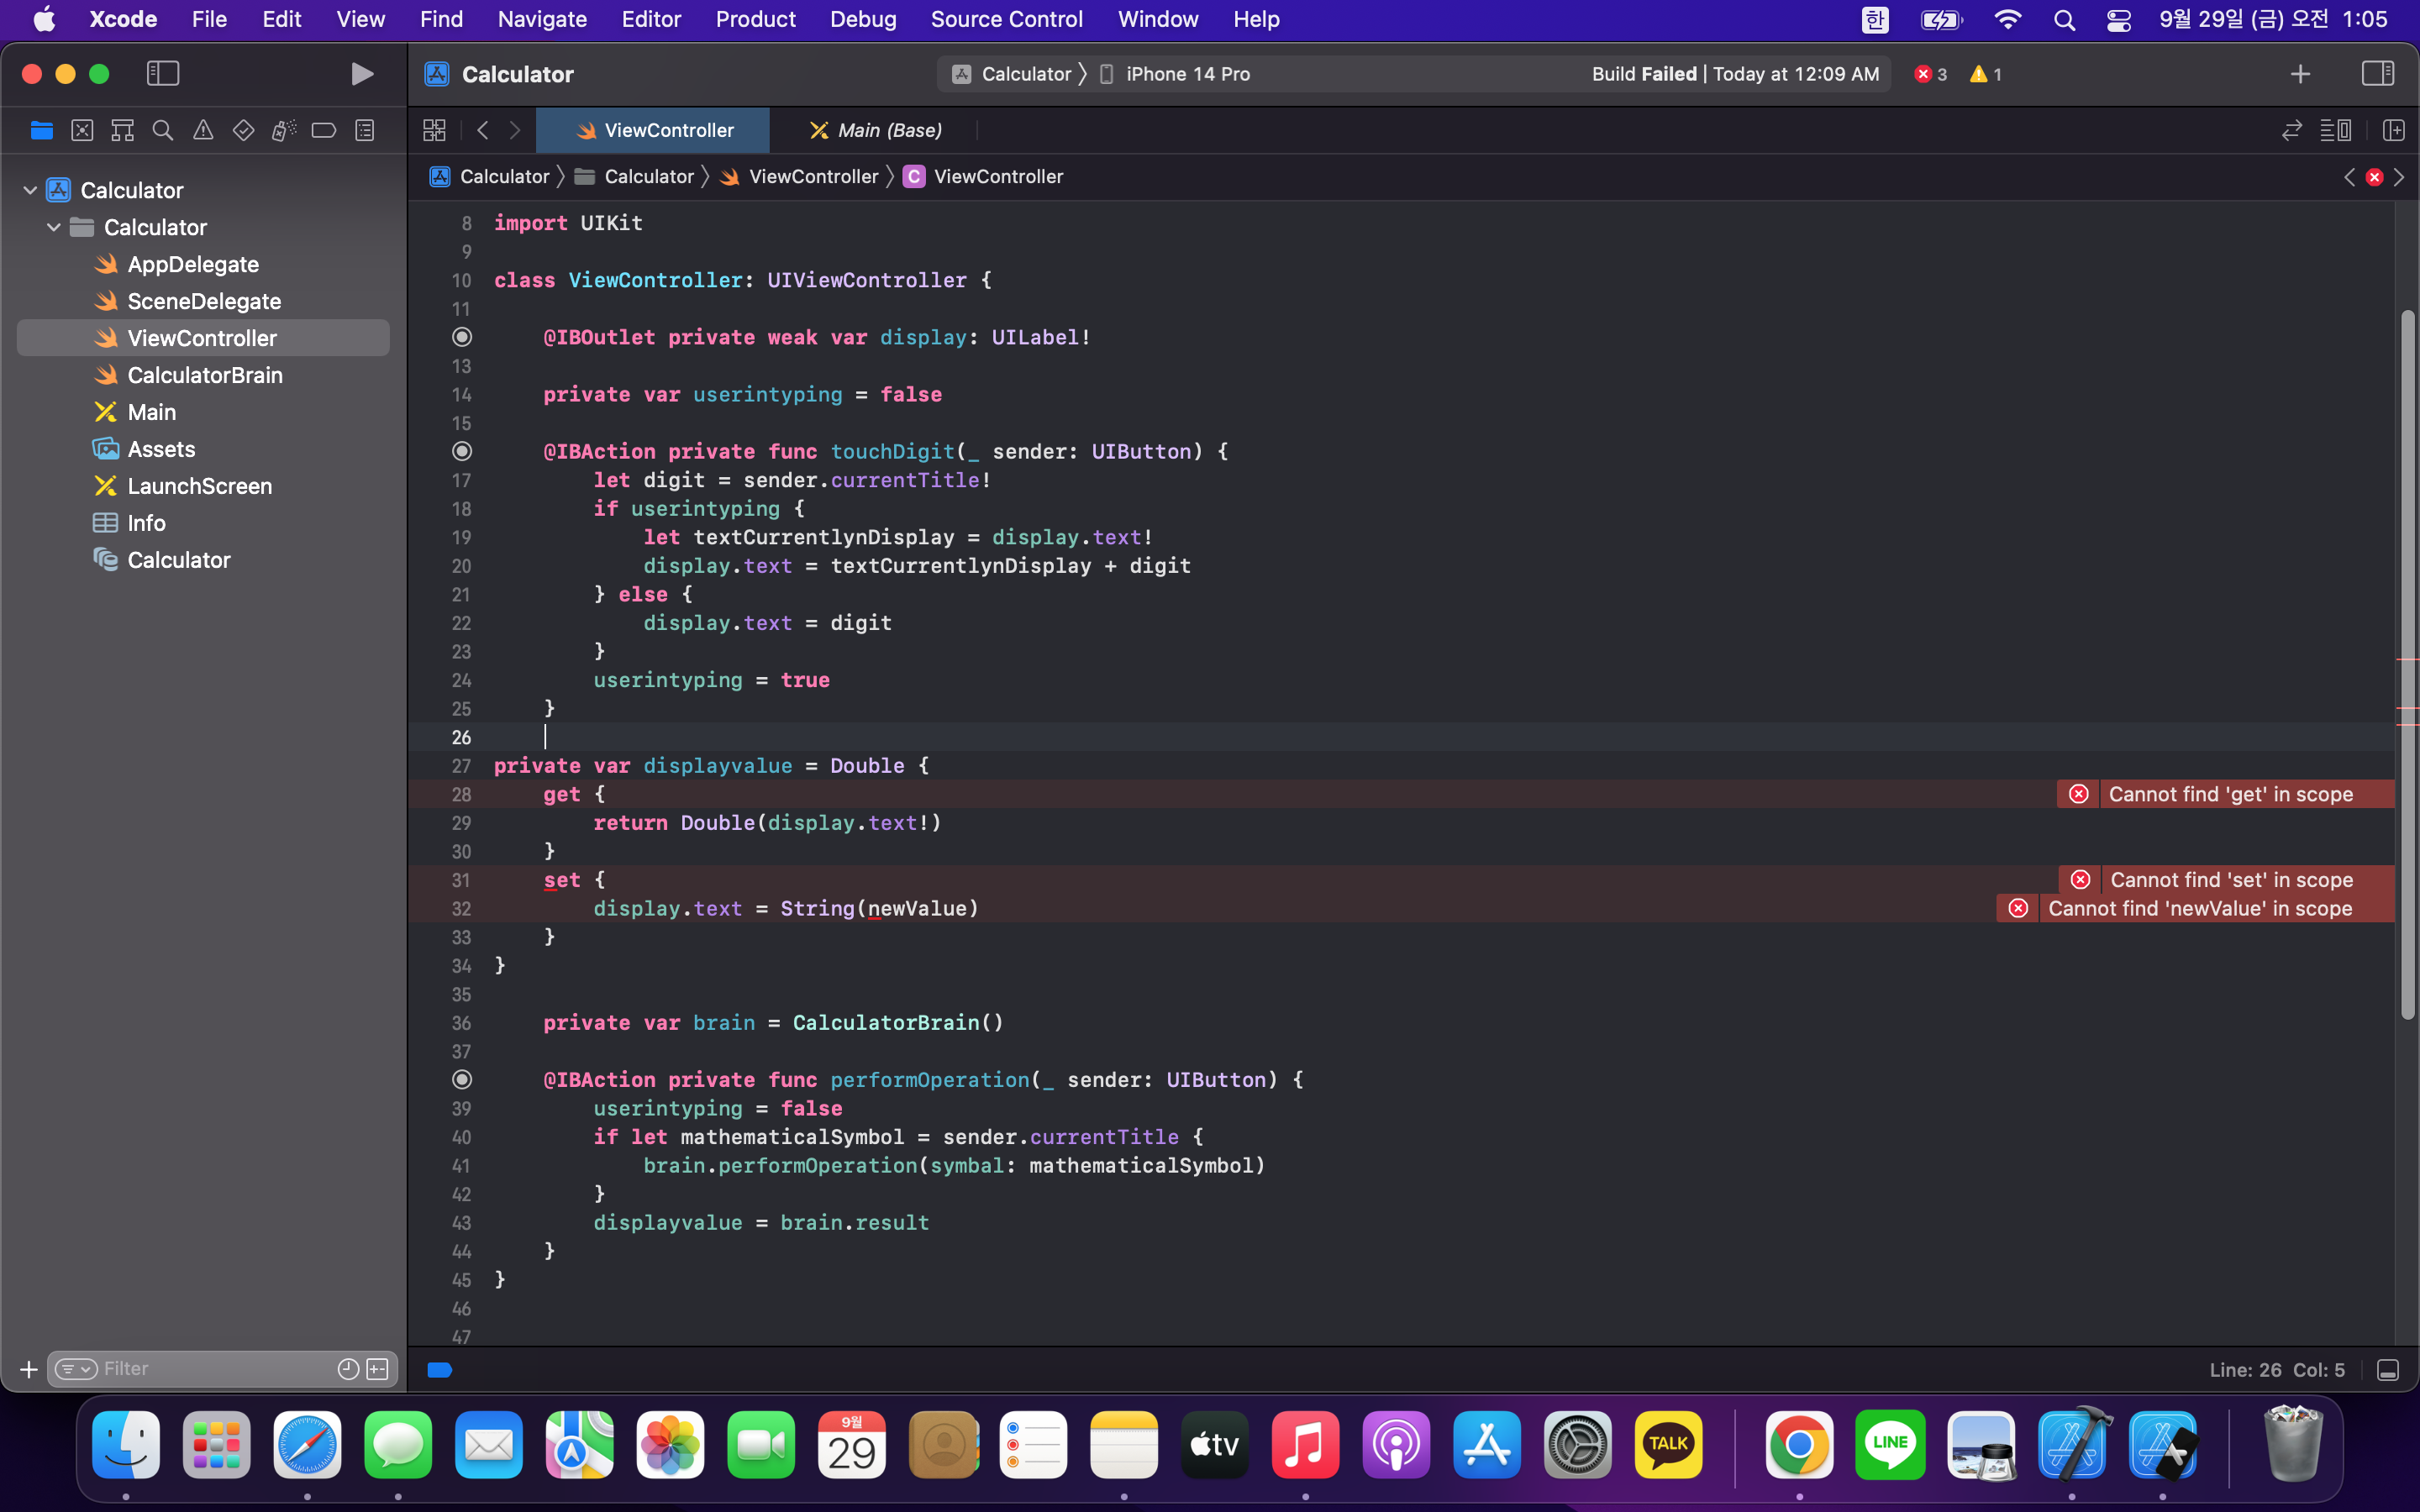Open the Source Control navigator icon

pyautogui.click(x=82, y=131)
